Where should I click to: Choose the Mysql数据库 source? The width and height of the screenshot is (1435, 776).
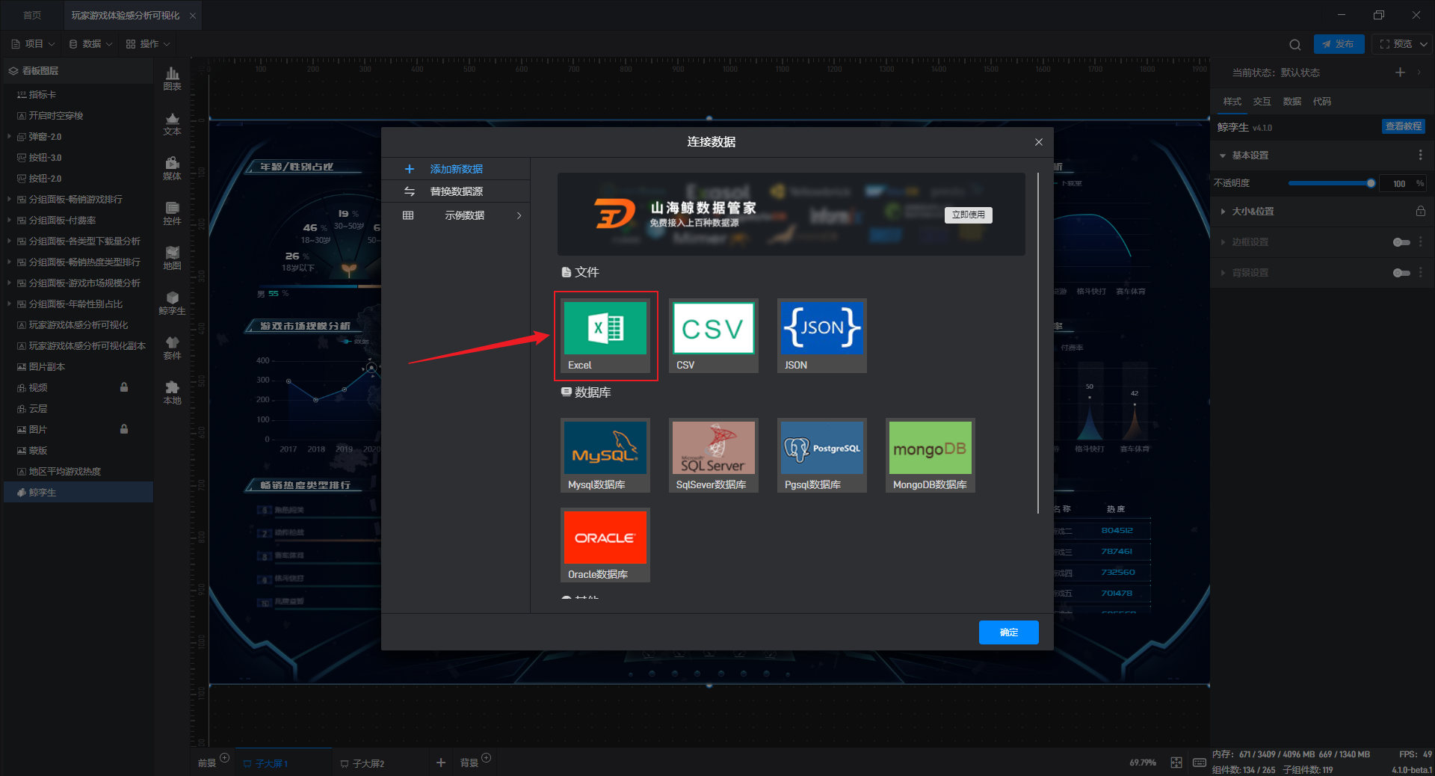[x=605, y=455]
